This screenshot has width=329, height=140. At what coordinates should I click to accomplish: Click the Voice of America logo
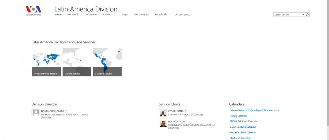coord(33,11)
